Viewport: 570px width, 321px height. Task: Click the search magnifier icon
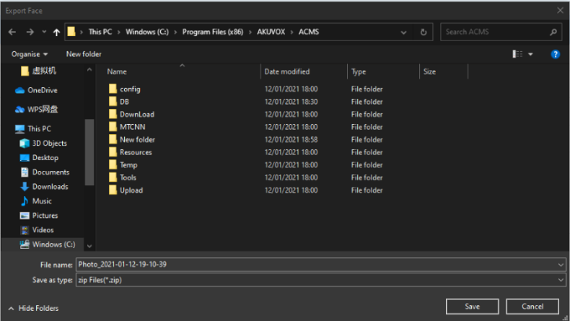coord(553,32)
